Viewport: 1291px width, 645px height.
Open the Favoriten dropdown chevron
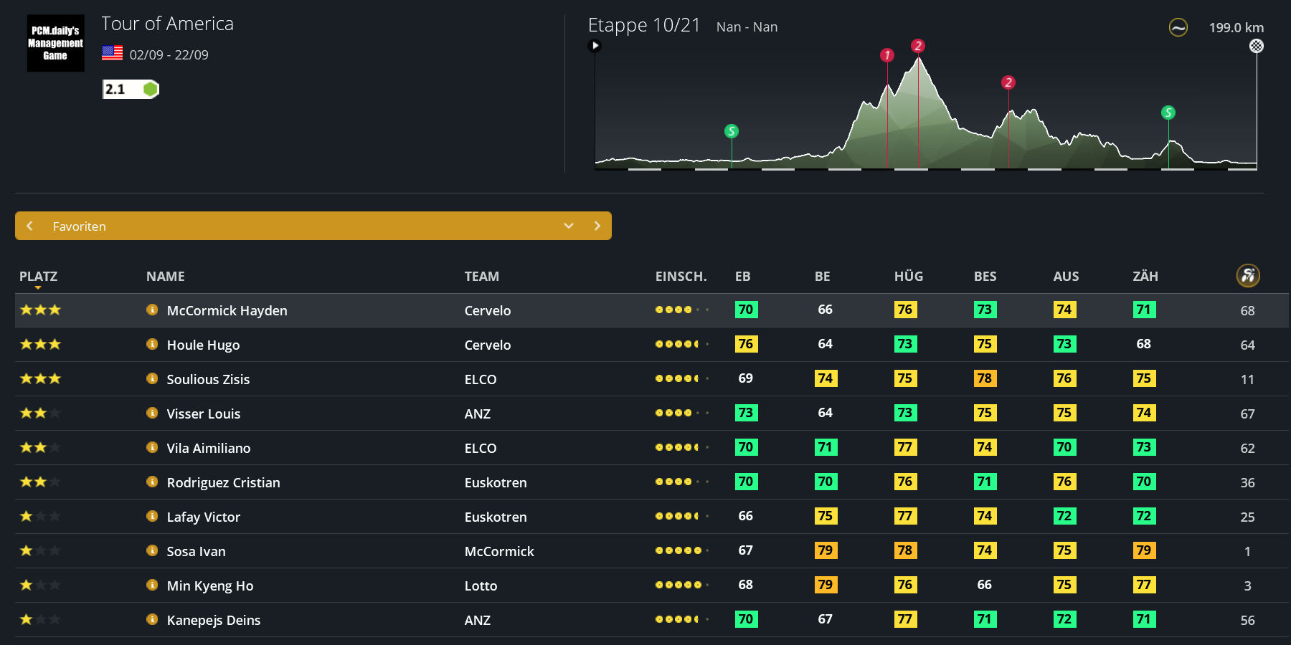[x=569, y=226]
